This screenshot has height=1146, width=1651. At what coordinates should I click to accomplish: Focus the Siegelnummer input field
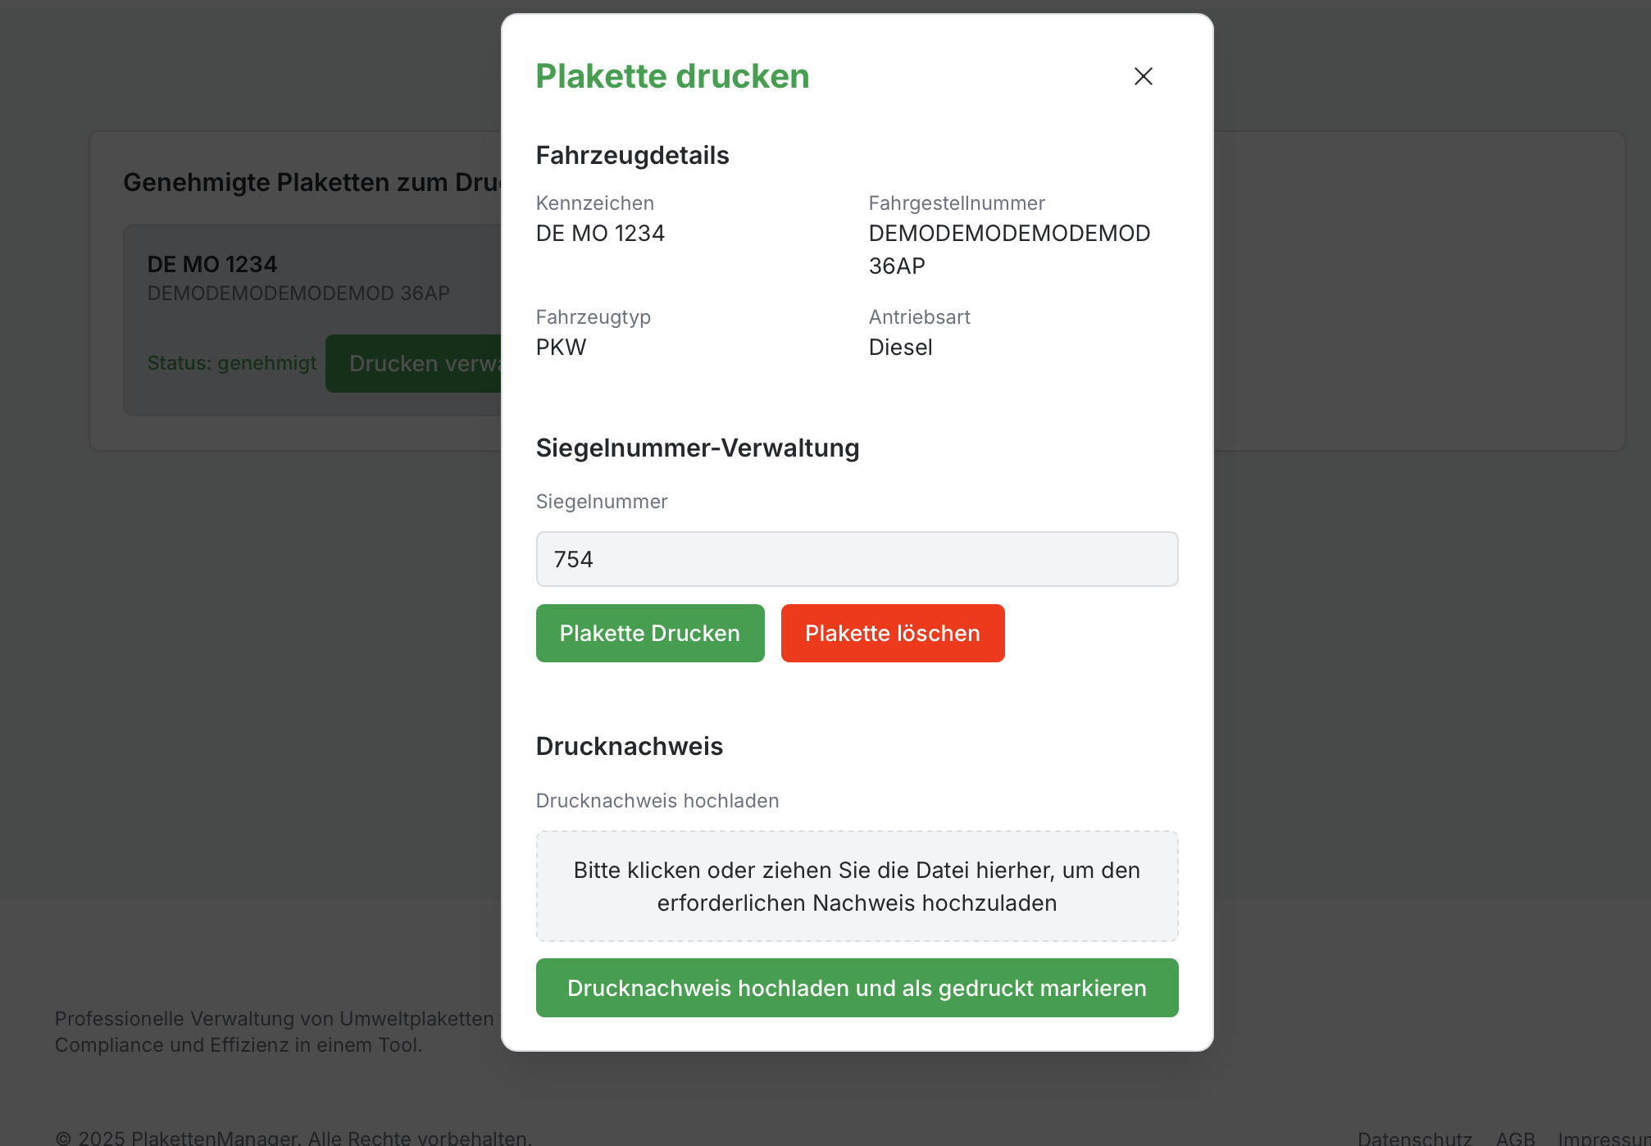pyautogui.click(x=857, y=559)
